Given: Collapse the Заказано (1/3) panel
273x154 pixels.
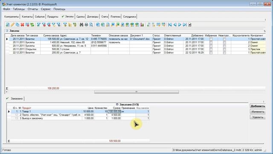Looking at the screenshot, I should click(117, 104).
